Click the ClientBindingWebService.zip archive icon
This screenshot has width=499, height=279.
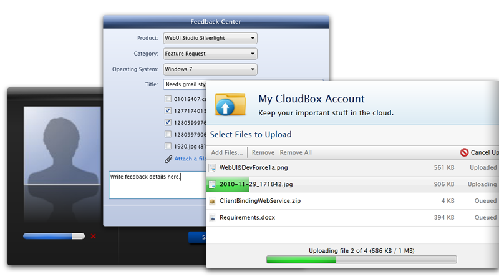pyautogui.click(x=212, y=201)
